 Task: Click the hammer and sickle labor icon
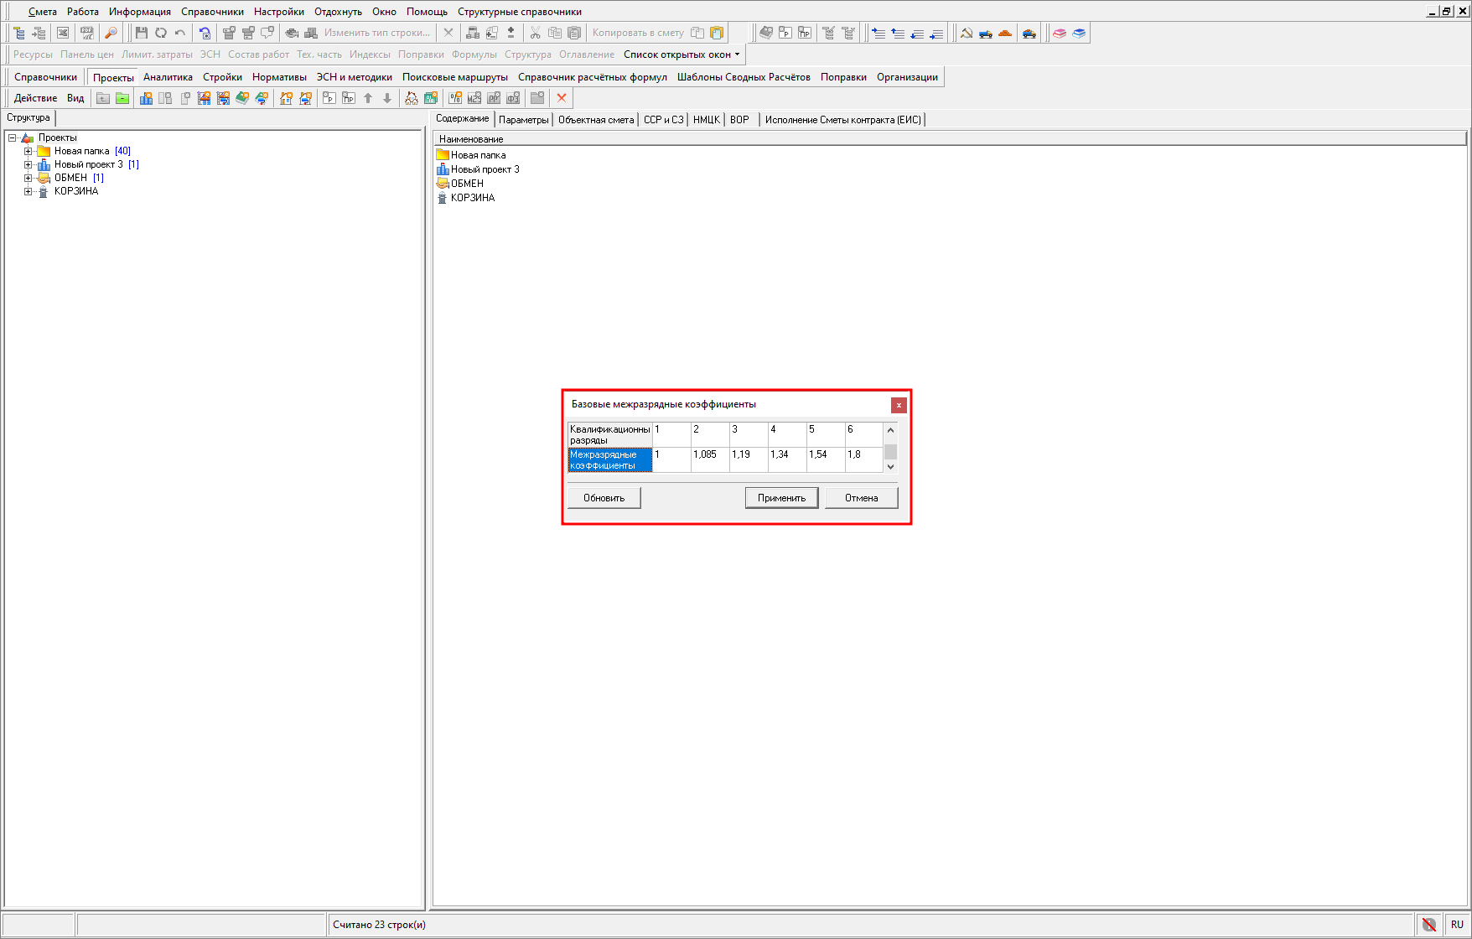pyautogui.click(x=967, y=33)
